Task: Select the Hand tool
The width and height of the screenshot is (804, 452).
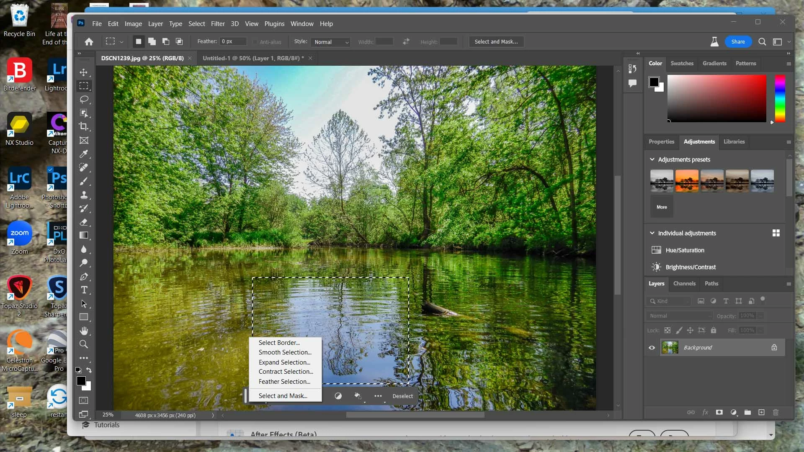Action: pyautogui.click(x=84, y=331)
